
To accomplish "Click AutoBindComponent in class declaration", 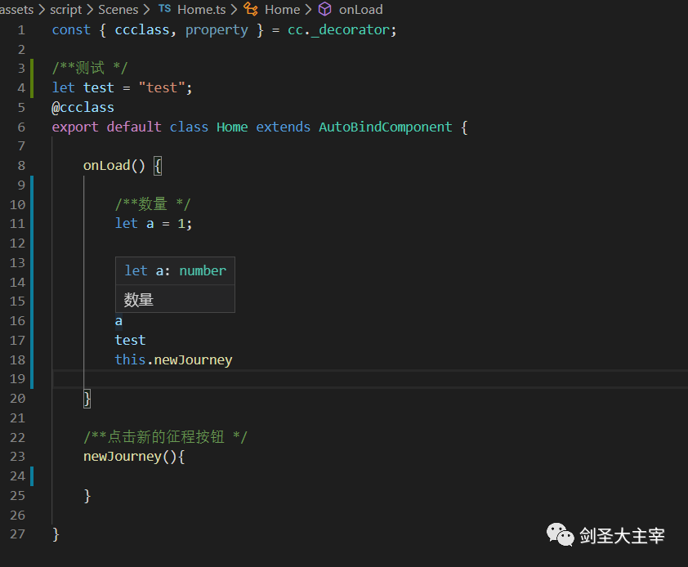I will pos(385,127).
